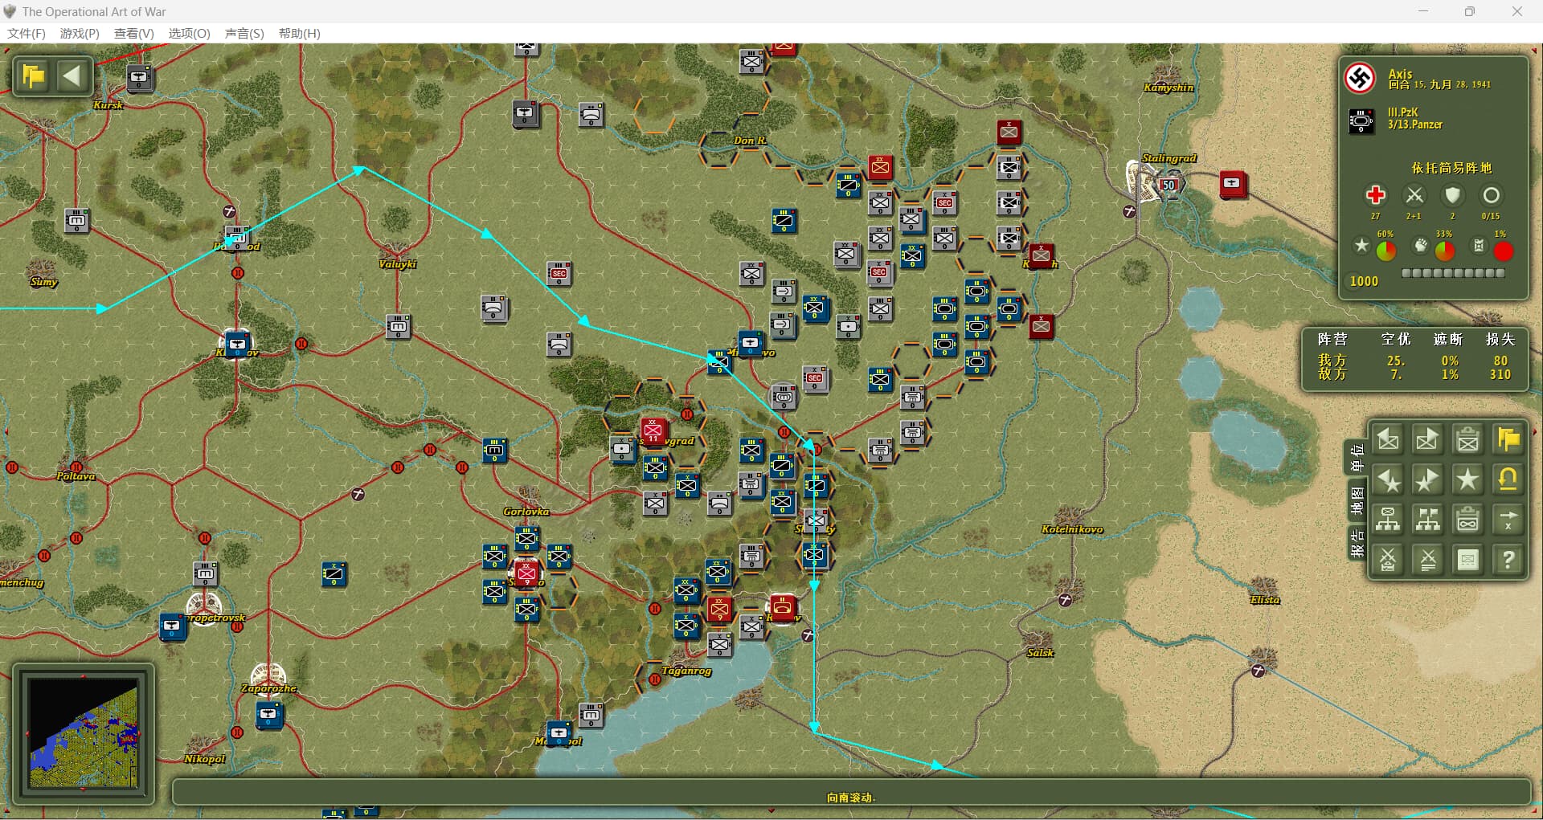1543x820 pixels.
Task: Switch to the 地图 side tab
Action: [x=1357, y=501]
